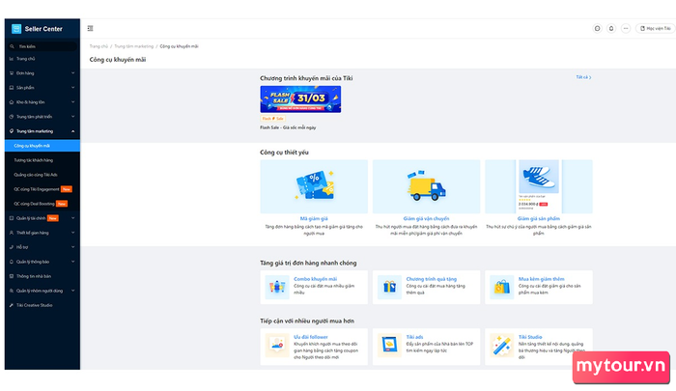This screenshot has width=676, height=391.
Task: Open the Mã giảm giá link
Action: click(x=314, y=218)
